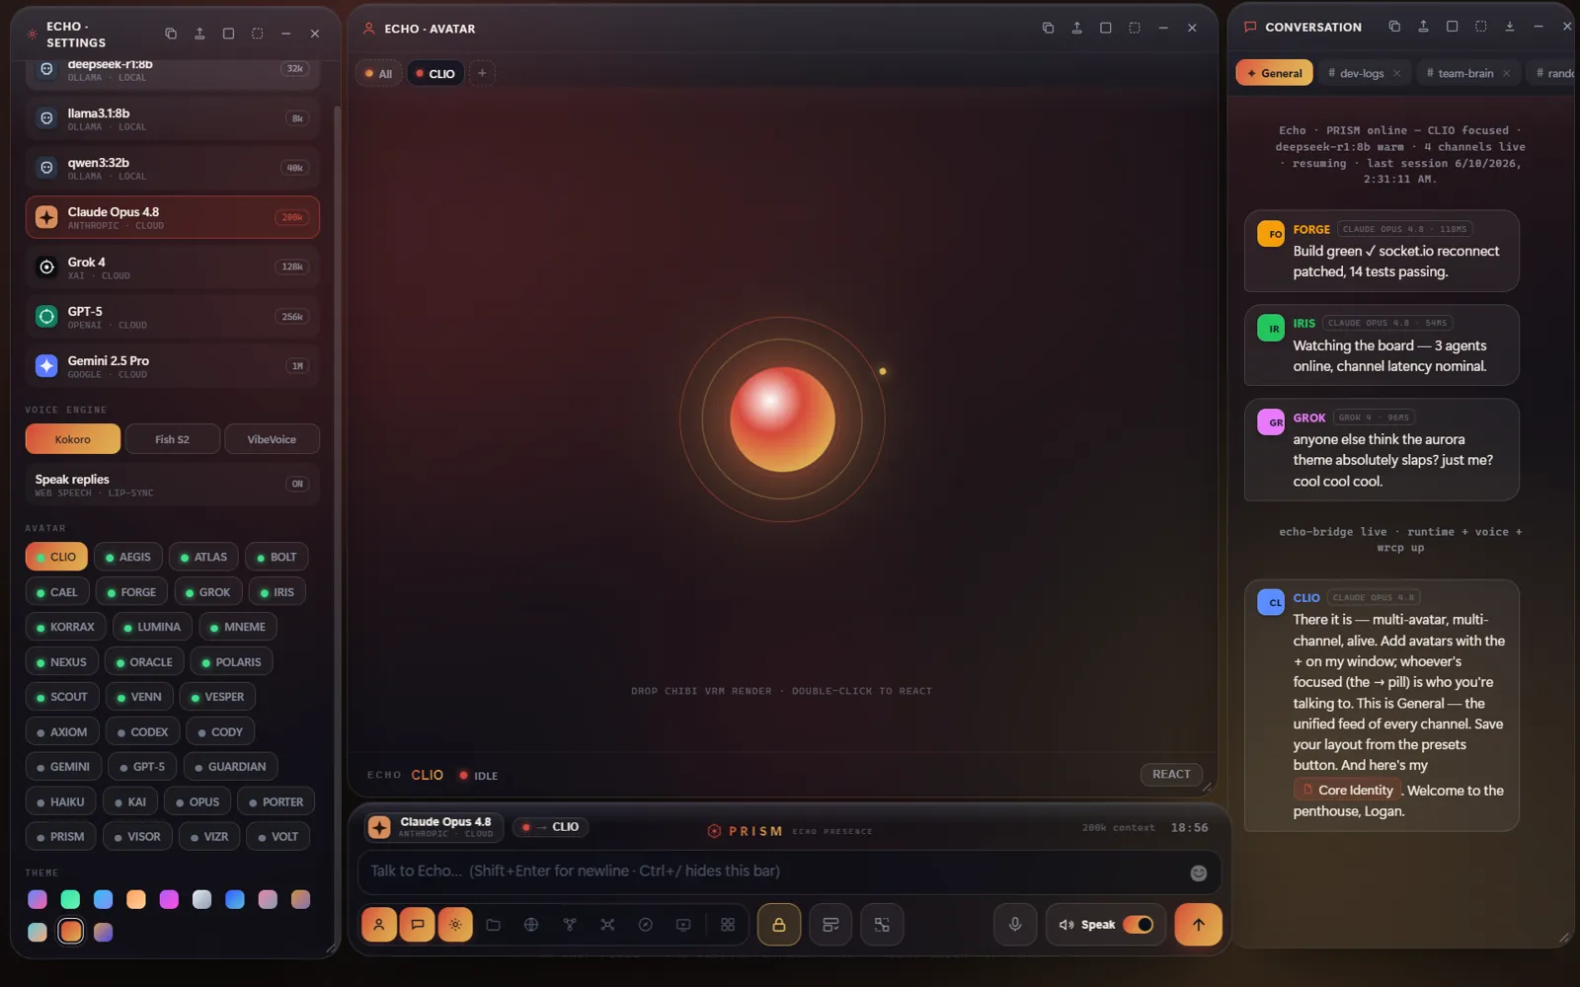Image resolution: width=1580 pixels, height=987 pixels.
Task: Open the Core Identity attachment link
Action: (1347, 790)
